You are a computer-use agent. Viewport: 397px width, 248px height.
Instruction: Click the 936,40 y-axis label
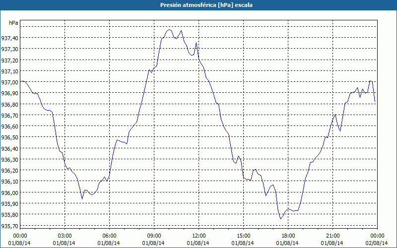click(x=9, y=148)
